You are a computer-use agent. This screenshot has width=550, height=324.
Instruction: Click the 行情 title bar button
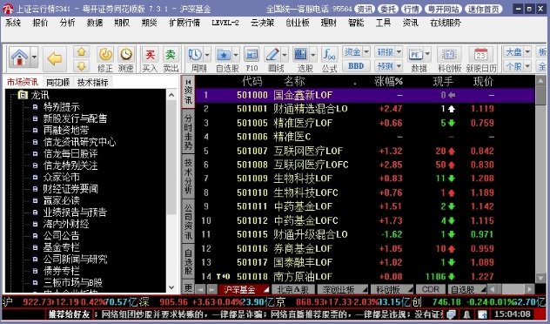pyautogui.click(x=412, y=9)
